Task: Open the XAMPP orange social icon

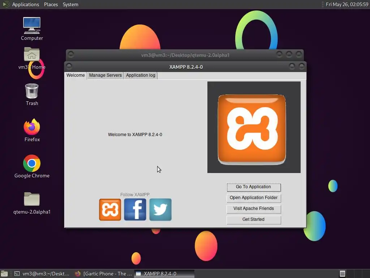Action: pyautogui.click(x=110, y=210)
